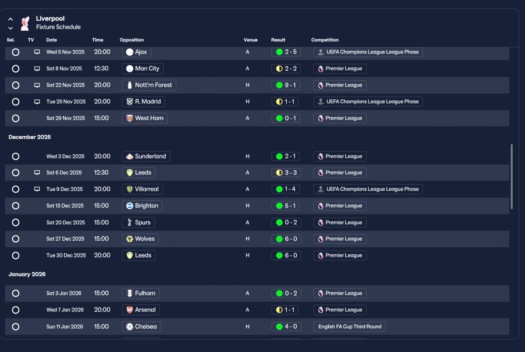Click the TV icon on Man City fixture
Viewport: 525px width, 352px height.
click(x=37, y=68)
